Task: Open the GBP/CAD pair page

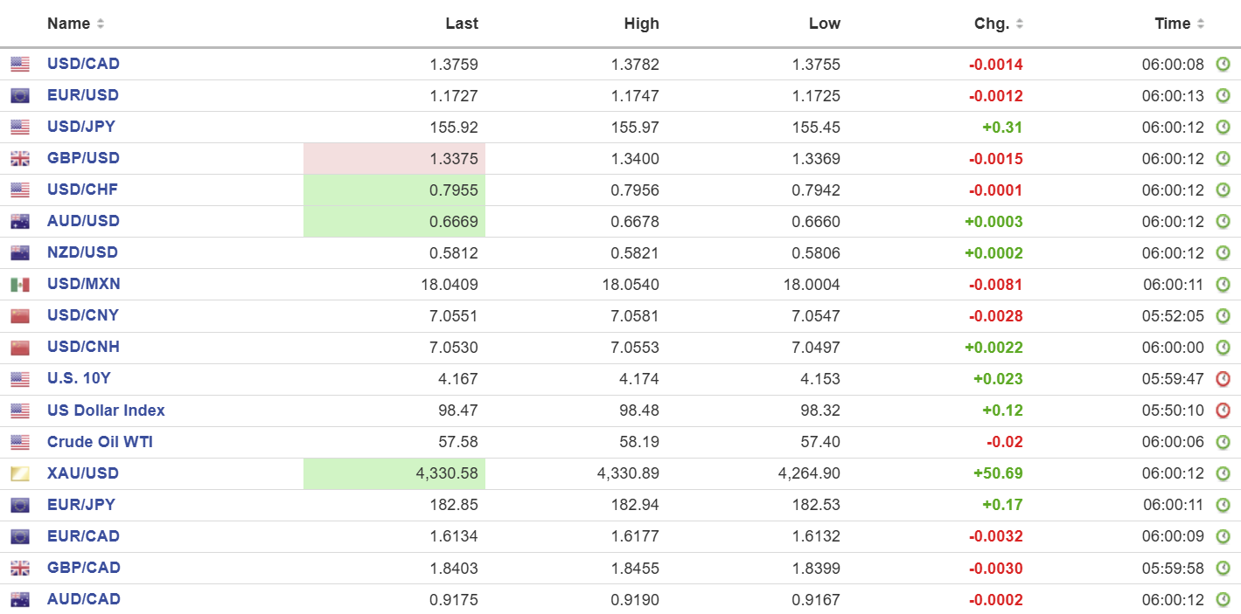Action: point(83,568)
